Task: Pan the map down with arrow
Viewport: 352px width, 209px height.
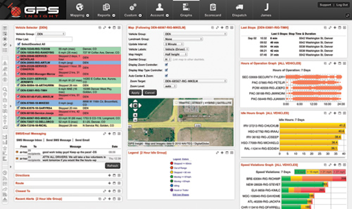Action: coord(135,110)
